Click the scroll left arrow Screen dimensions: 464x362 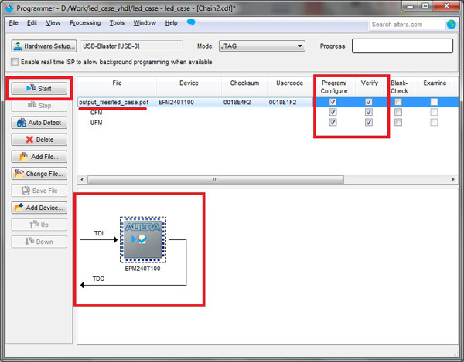[x=82, y=179]
